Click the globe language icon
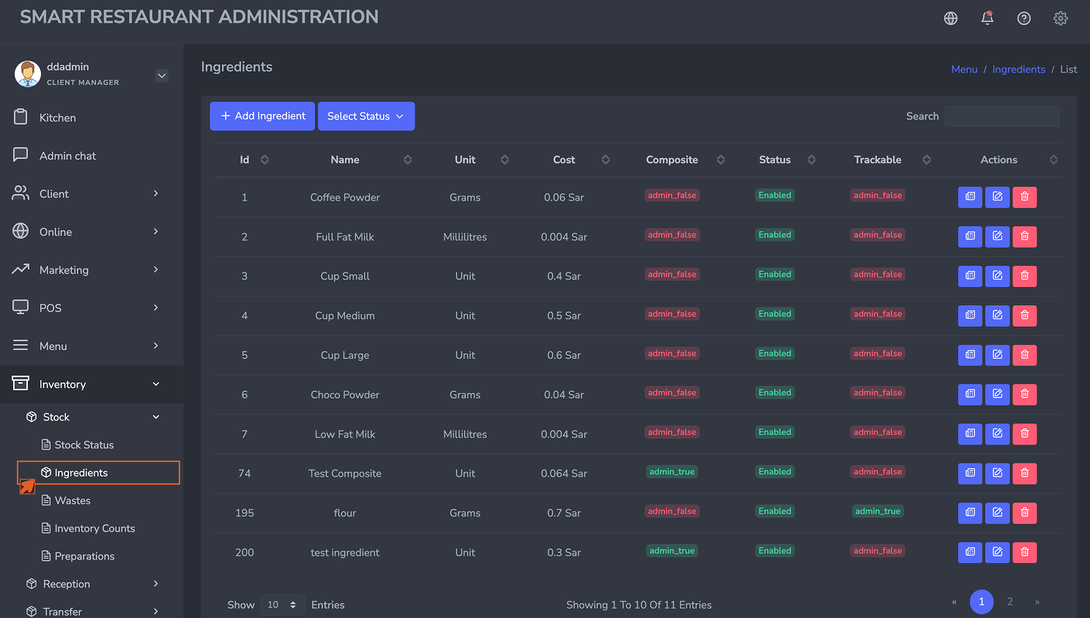Image resolution: width=1090 pixels, height=618 pixels. click(951, 18)
